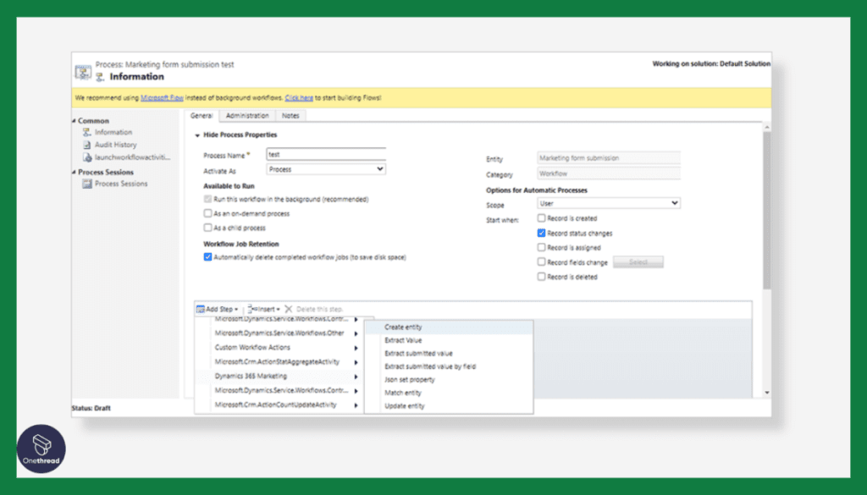
Task: Check Record is assigned
Action: point(541,247)
